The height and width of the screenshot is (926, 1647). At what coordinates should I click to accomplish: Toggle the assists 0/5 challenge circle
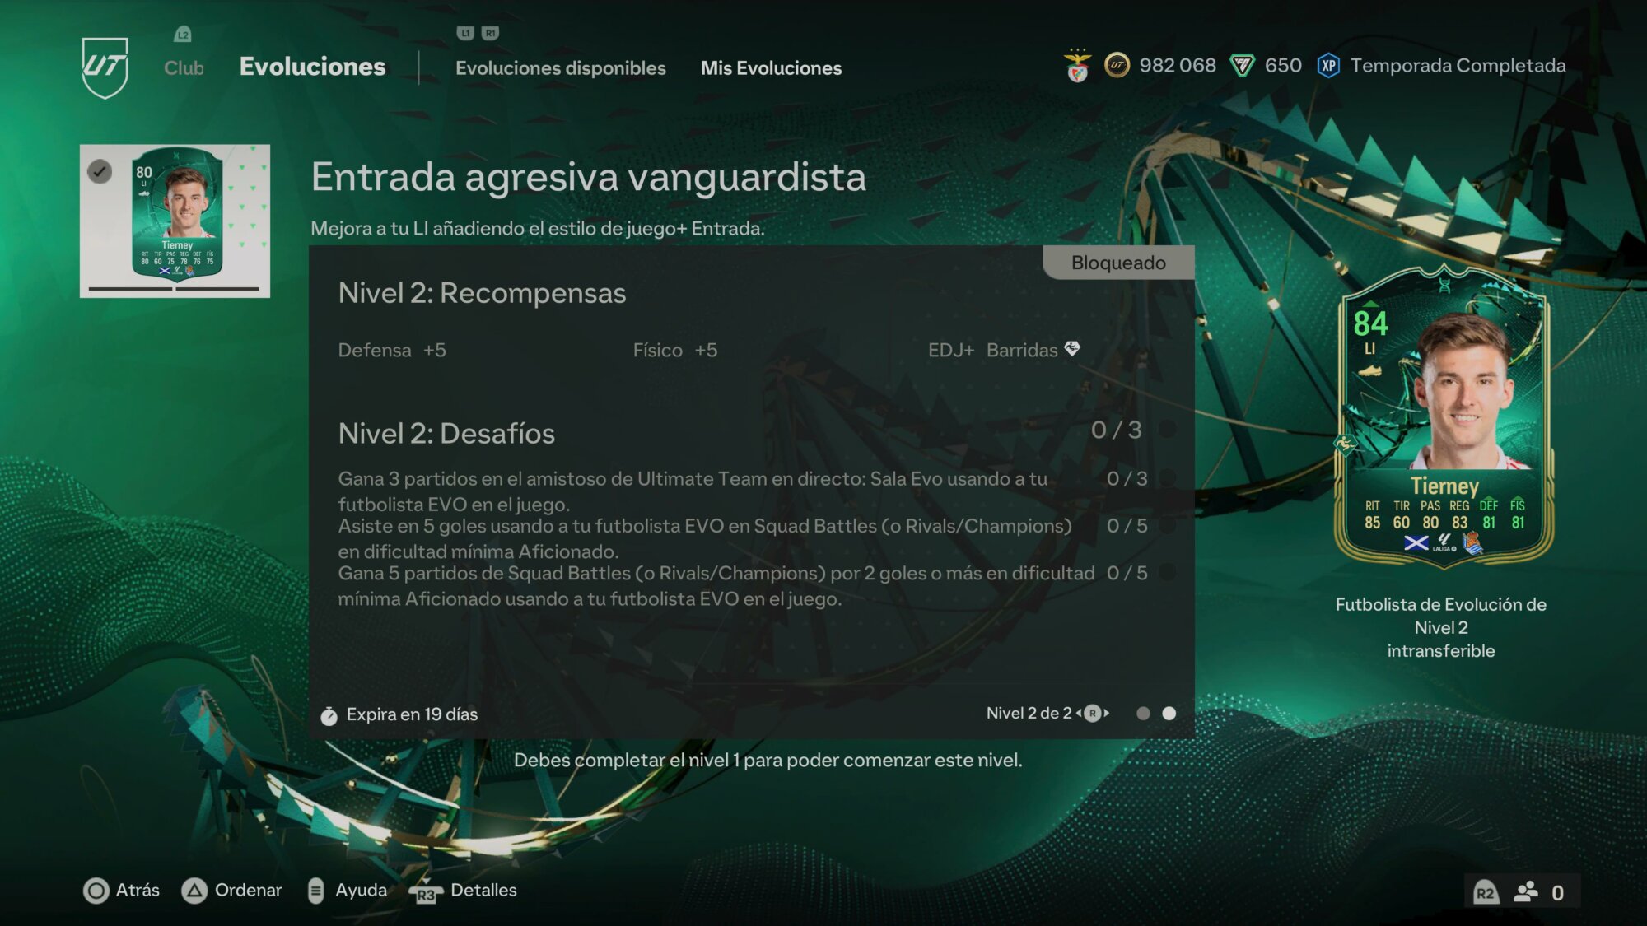[1167, 525]
